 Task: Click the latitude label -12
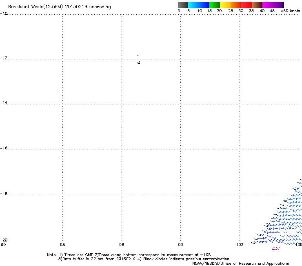click(x=4, y=58)
